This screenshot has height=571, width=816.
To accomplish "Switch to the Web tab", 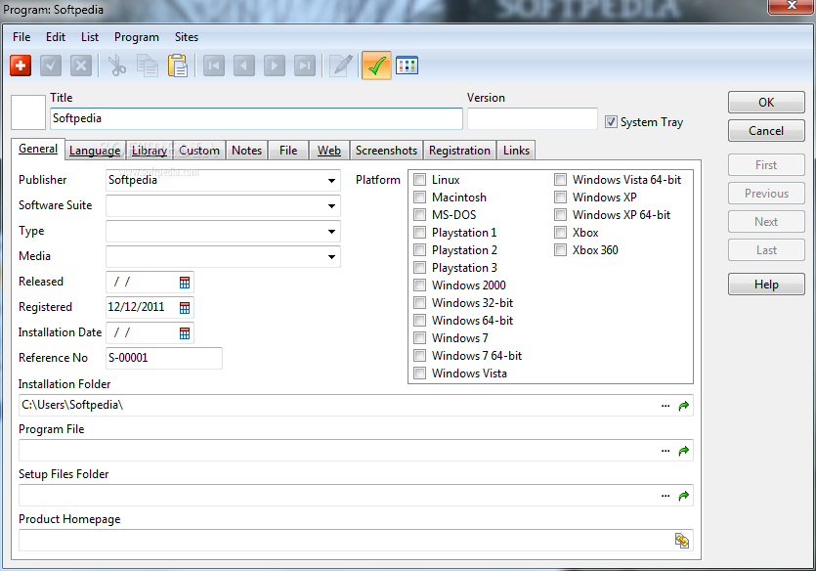I will [x=329, y=151].
